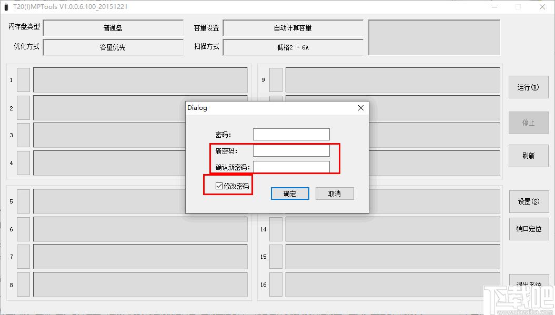Click the port 15 progress bar

(393, 257)
